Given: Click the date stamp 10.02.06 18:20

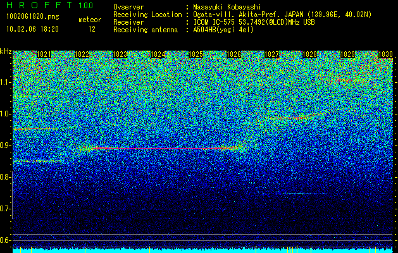Looking at the screenshot, I should pos(32,29).
